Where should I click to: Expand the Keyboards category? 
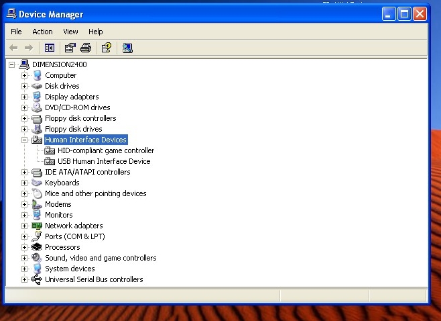pos(25,183)
